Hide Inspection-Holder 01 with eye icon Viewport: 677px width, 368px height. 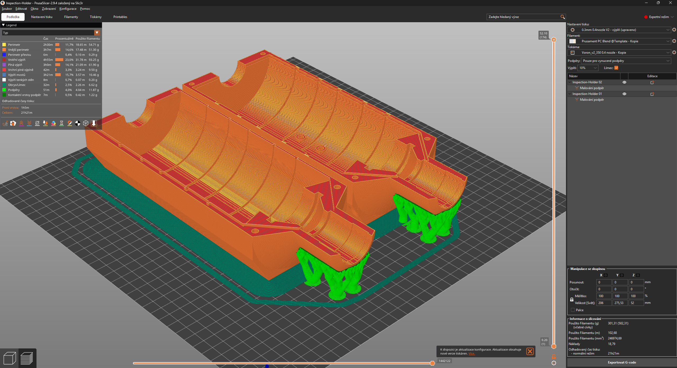(x=624, y=94)
